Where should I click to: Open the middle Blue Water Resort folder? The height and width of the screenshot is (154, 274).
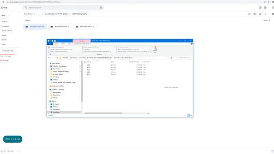pos(60,27)
